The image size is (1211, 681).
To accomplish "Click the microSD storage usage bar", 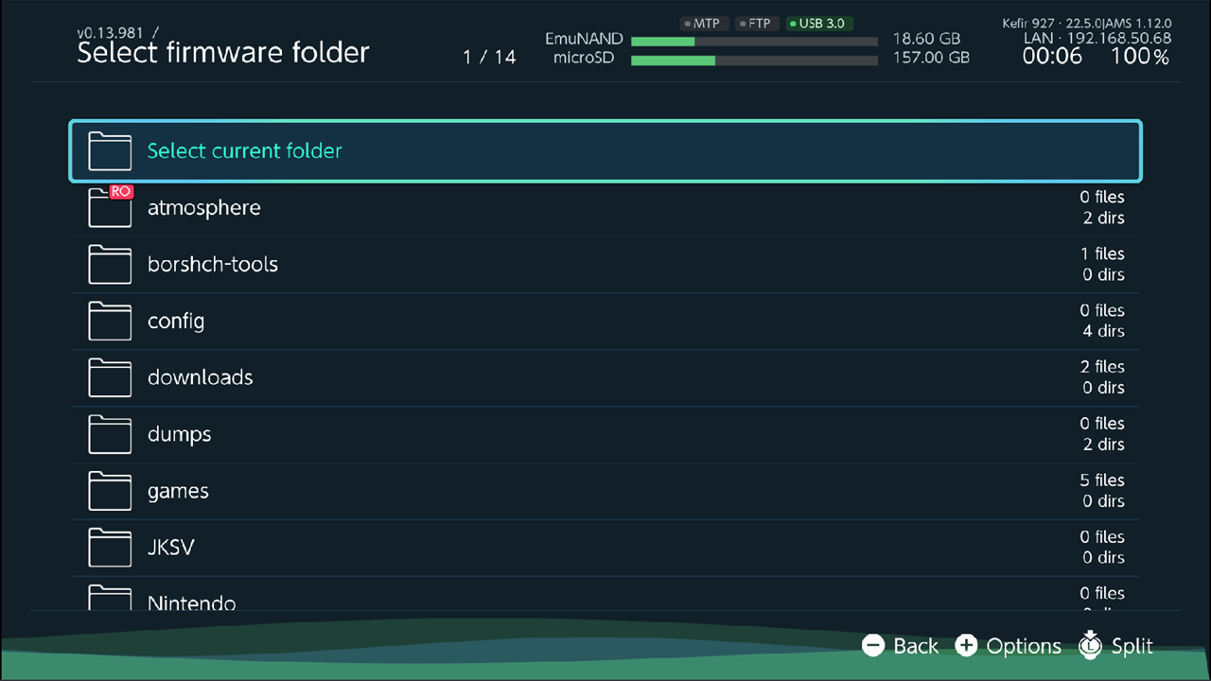I will 754,61.
